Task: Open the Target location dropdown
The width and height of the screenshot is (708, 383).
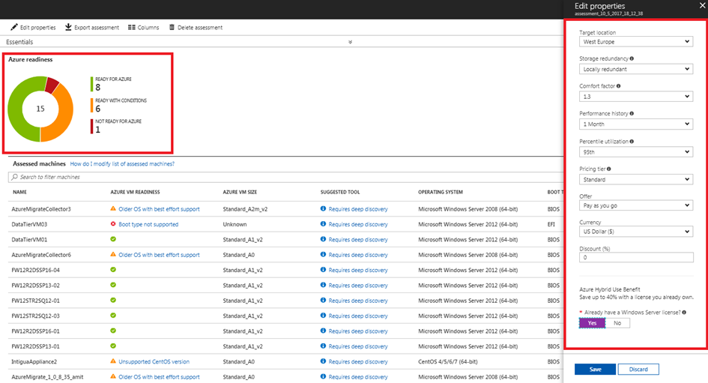Action: click(636, 41)
